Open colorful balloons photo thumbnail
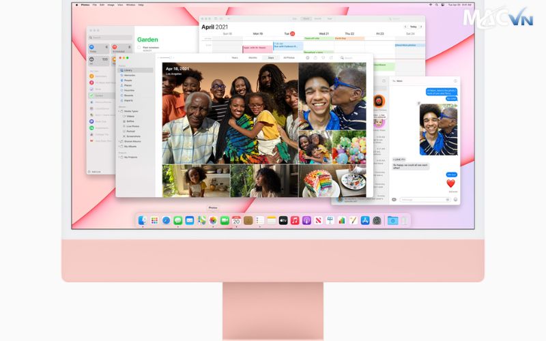Viewport: 546px width, 341px height. point(349,147)
